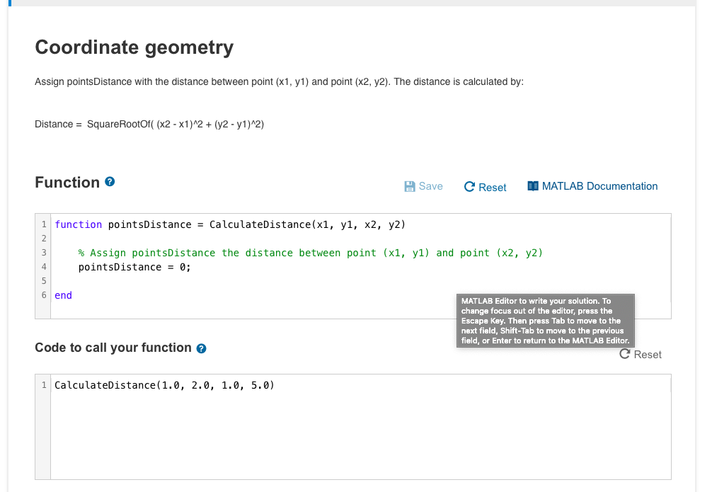Viewport: 712px width, 492px height.
Task: Click the end keyword on line 6
Action: (64, 295)
